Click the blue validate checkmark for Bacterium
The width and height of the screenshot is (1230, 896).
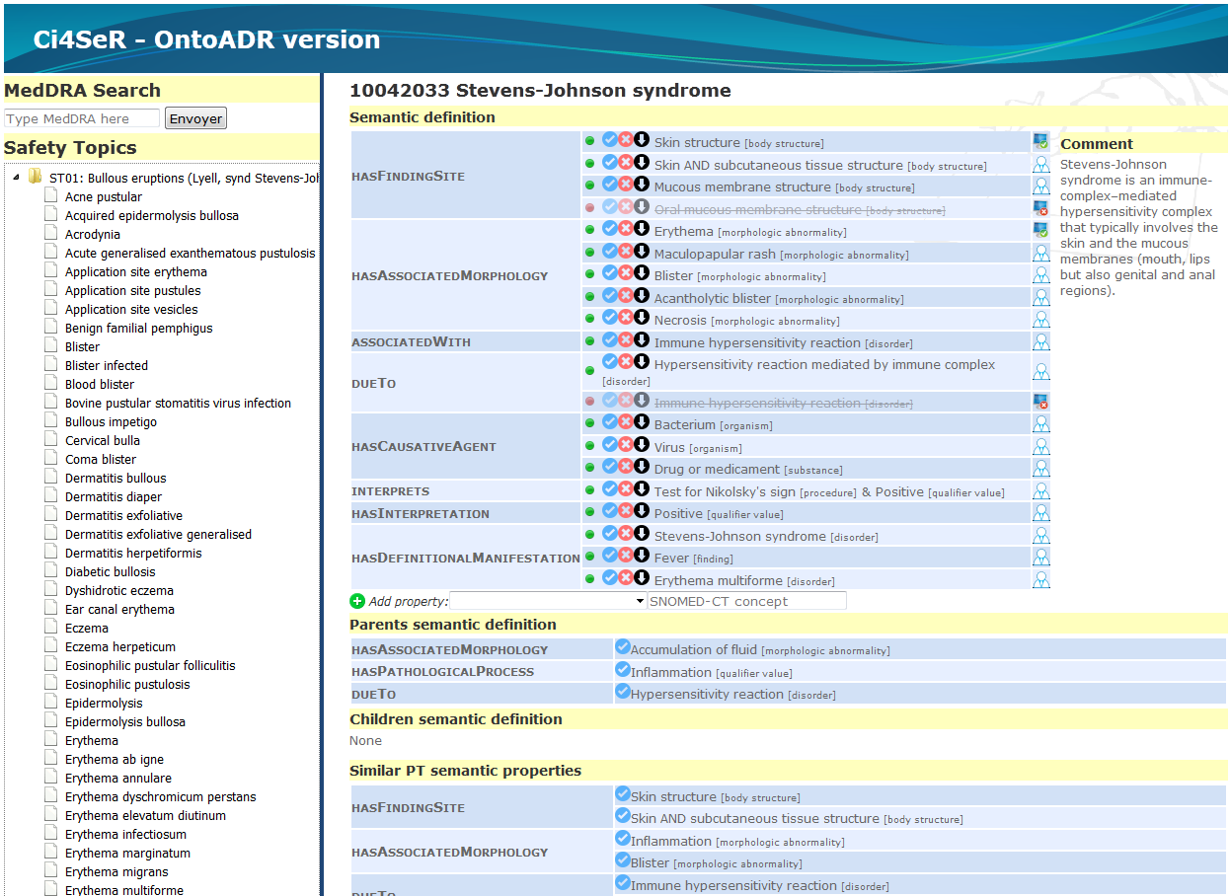(x=610, y=422)
